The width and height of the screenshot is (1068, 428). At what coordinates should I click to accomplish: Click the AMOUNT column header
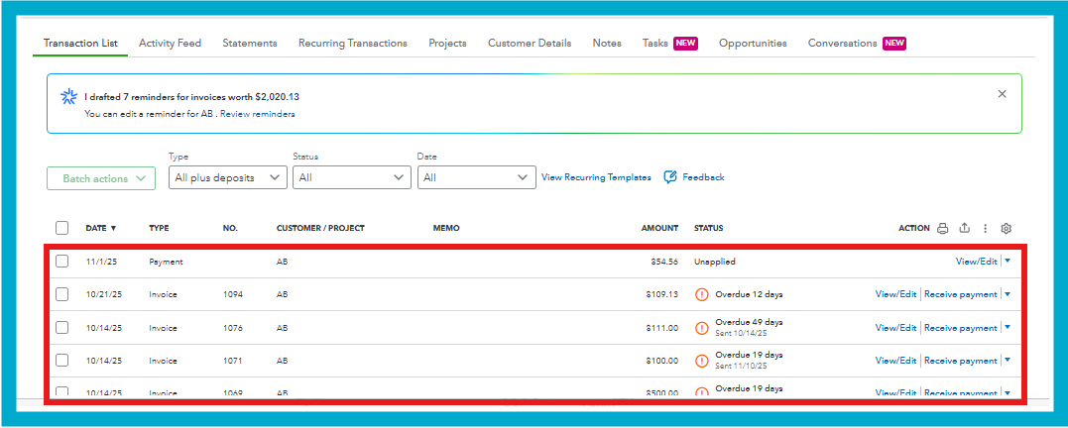coord(659,229)
